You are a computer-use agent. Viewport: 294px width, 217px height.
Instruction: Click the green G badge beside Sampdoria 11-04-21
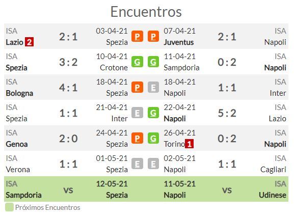point(153,62)
